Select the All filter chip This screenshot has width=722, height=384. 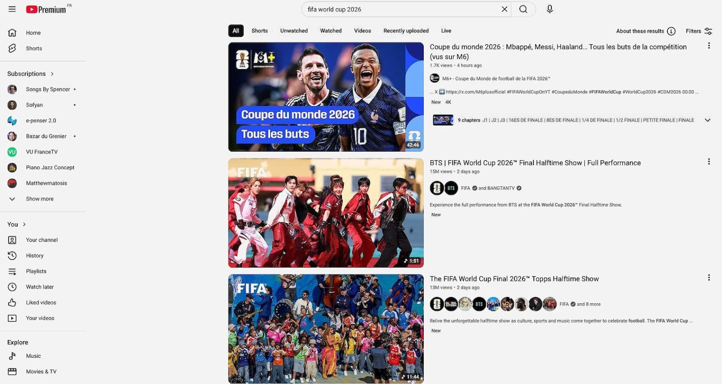(236, 31)
